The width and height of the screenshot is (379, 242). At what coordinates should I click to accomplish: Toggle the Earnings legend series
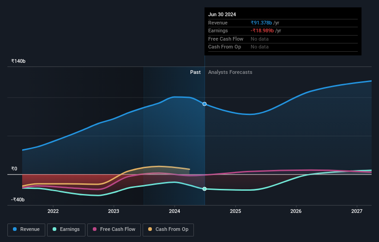click(x=66, y=230)
